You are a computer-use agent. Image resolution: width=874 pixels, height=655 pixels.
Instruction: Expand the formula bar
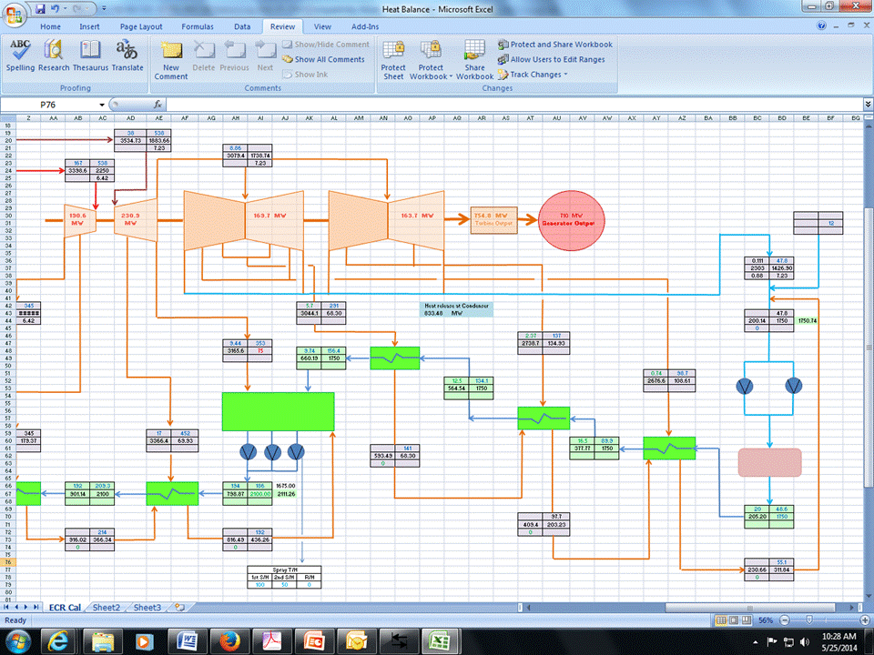coord(868,104)
